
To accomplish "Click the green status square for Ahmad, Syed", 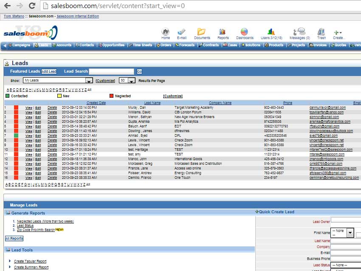I will [x=16, y=135].
